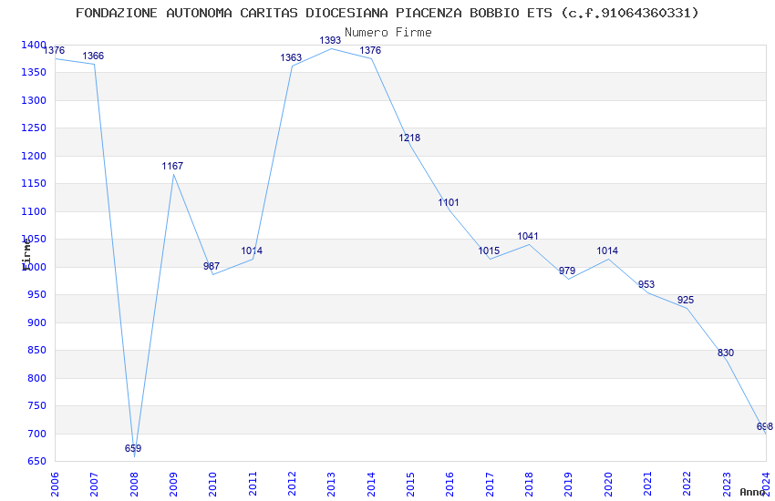Image resolution: width=775 pixels, height=501 pixels.
Task: Select the 1101 data label
Action: [x=449, y=202]
